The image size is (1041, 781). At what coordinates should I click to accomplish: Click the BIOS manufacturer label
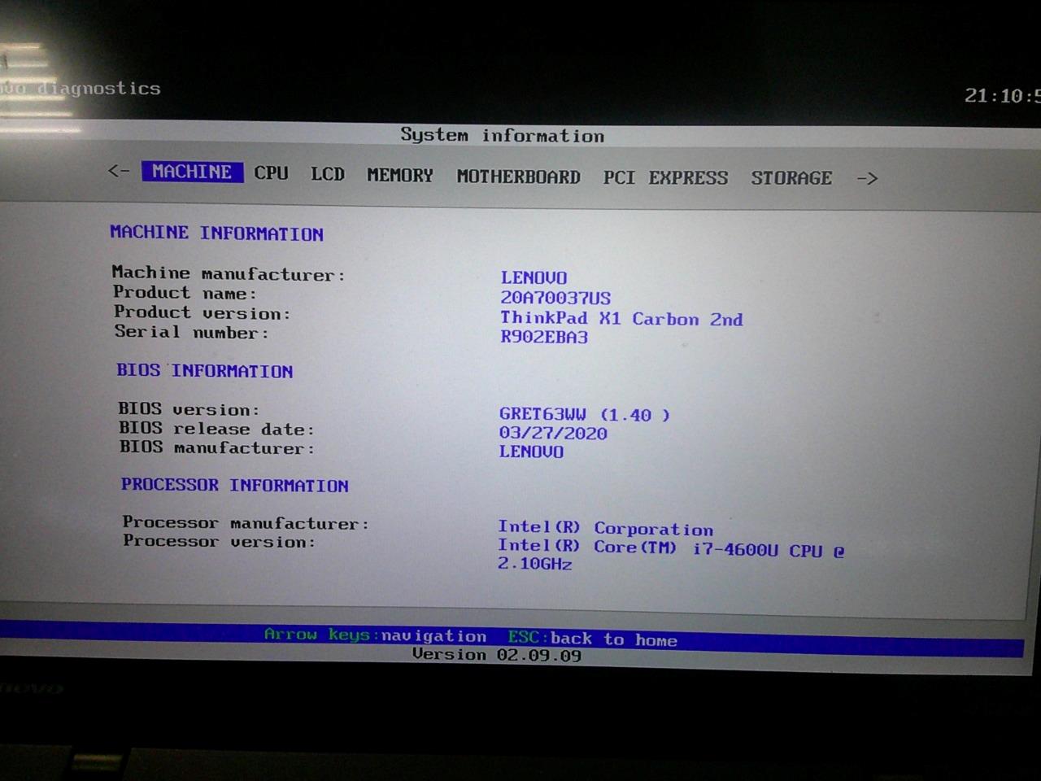click(x=217, y=447)
